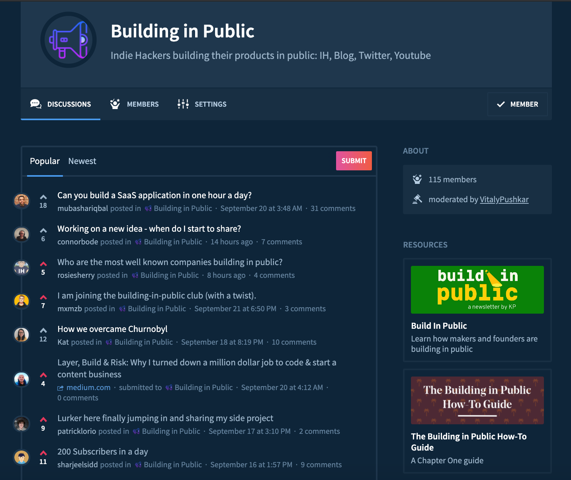View connorbode's profile via username
571x480 pixels.
point(78,242)
